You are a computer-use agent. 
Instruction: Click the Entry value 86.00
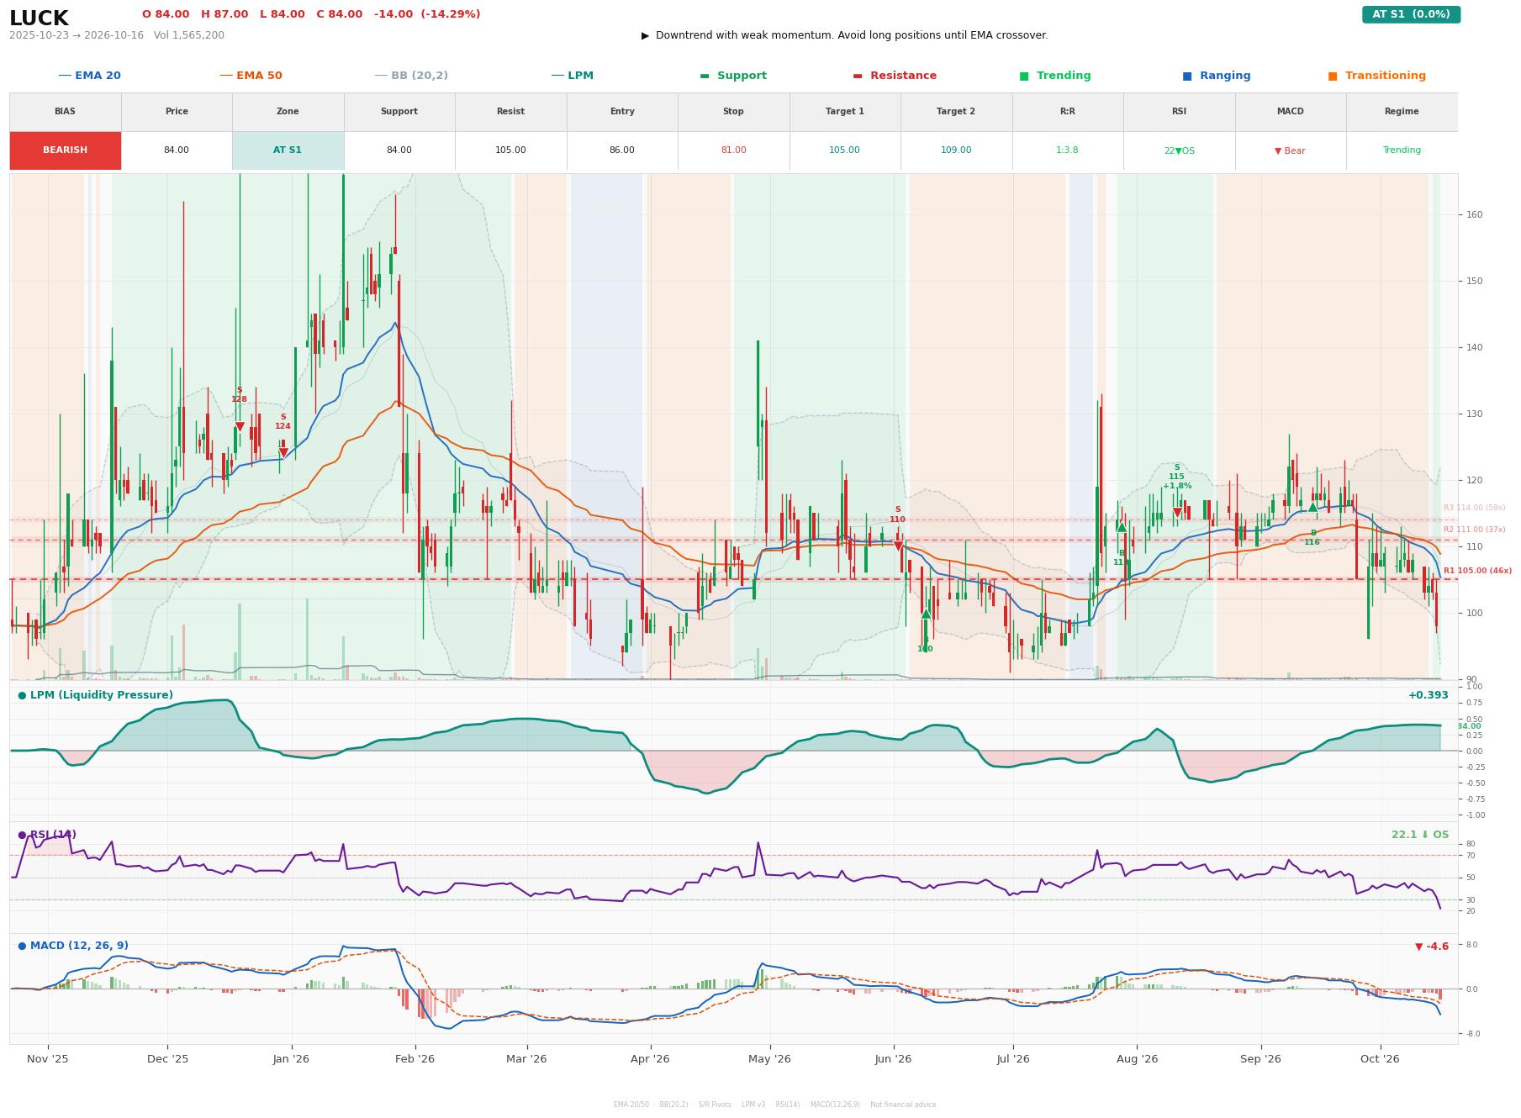click(622, 150)
